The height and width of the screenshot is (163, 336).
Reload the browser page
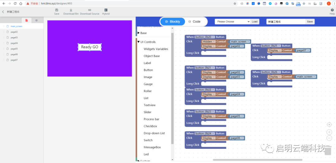click(x=15, y=3)
